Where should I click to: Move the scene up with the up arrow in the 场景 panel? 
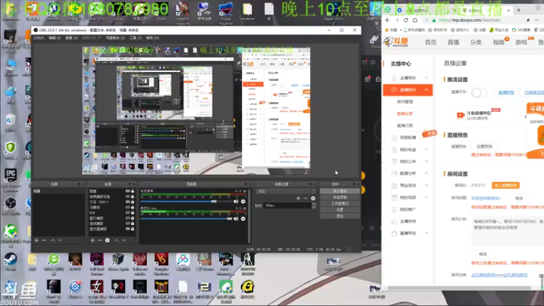coord(53,240)
